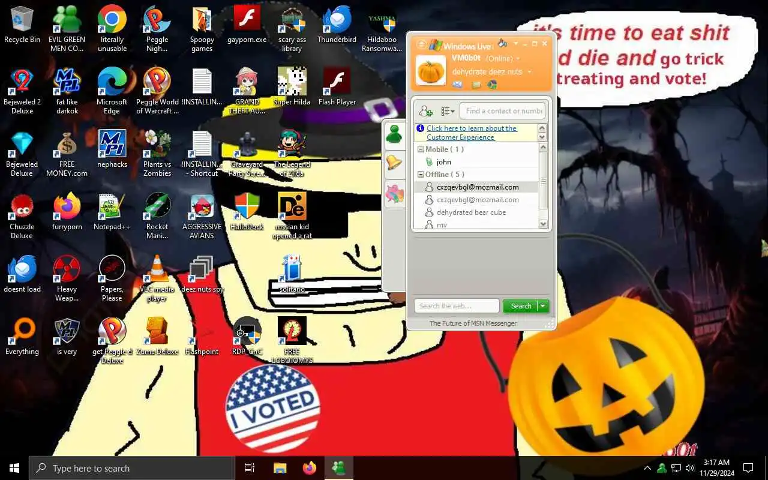Viewport: 768px width, 480px height.
Task: Focus the Find a contact field
Action: [x=503, y=110]
